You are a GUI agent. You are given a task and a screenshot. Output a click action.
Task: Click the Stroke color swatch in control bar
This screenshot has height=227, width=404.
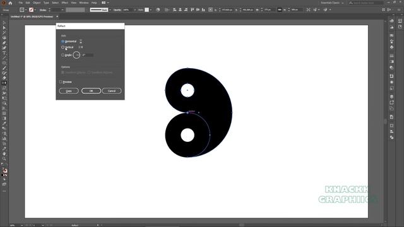coord(31,10)
